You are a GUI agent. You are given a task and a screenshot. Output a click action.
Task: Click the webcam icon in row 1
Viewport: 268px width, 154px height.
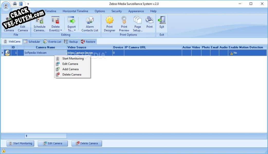(7, 53)
